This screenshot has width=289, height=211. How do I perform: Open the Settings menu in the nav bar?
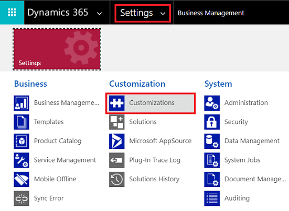[x=143, y=14]
